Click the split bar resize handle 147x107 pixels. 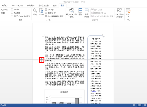(42, 60)
